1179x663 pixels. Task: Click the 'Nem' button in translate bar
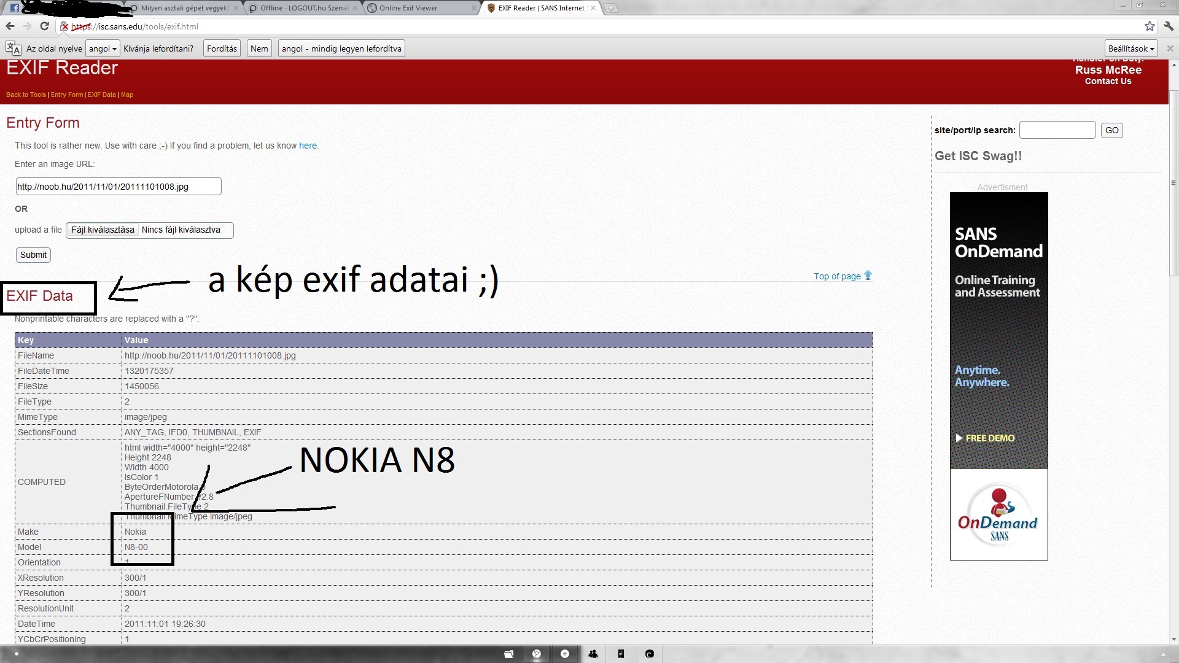[259, 48]
